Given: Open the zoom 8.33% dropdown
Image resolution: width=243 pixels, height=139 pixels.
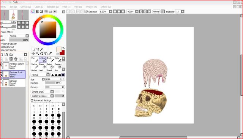Looking at the screenshot, I should click(x=110, y=12).
